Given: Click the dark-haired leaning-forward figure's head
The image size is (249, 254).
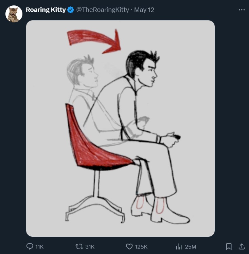Looking at the screenshot, I should 142,68.
